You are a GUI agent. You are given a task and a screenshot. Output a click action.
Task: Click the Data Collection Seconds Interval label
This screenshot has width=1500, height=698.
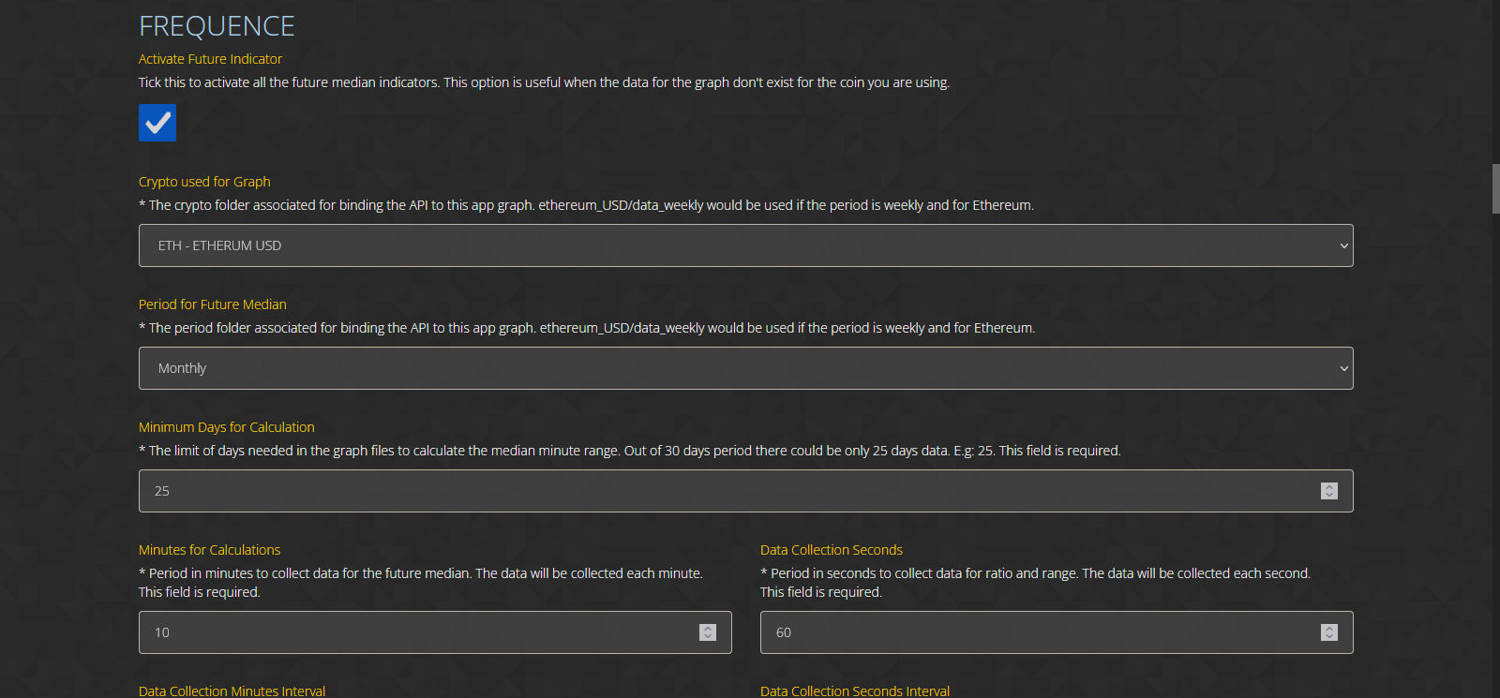[x=855, y=691]
